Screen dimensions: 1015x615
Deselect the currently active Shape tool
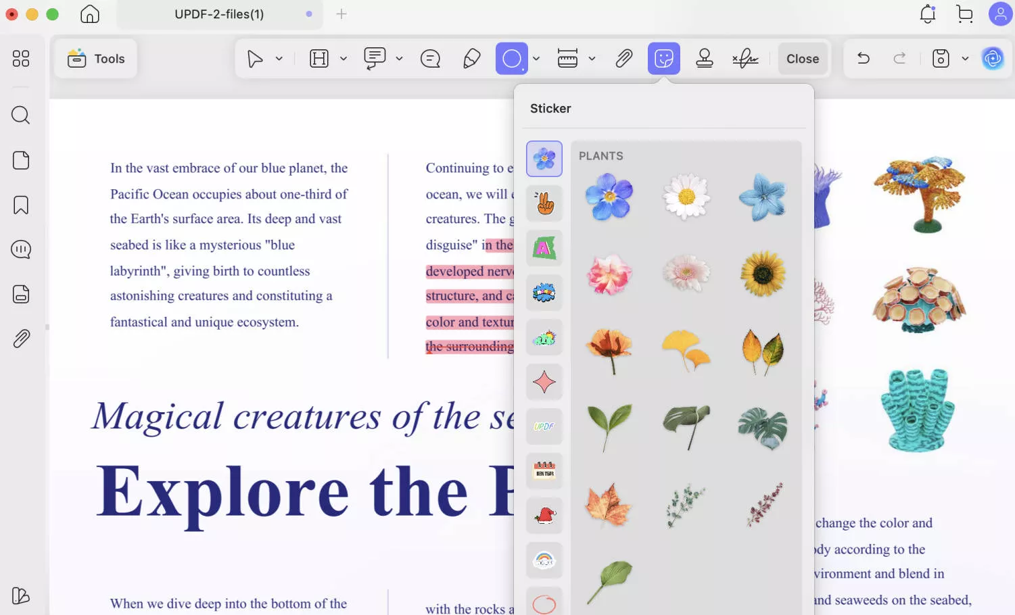pos(511,58)
